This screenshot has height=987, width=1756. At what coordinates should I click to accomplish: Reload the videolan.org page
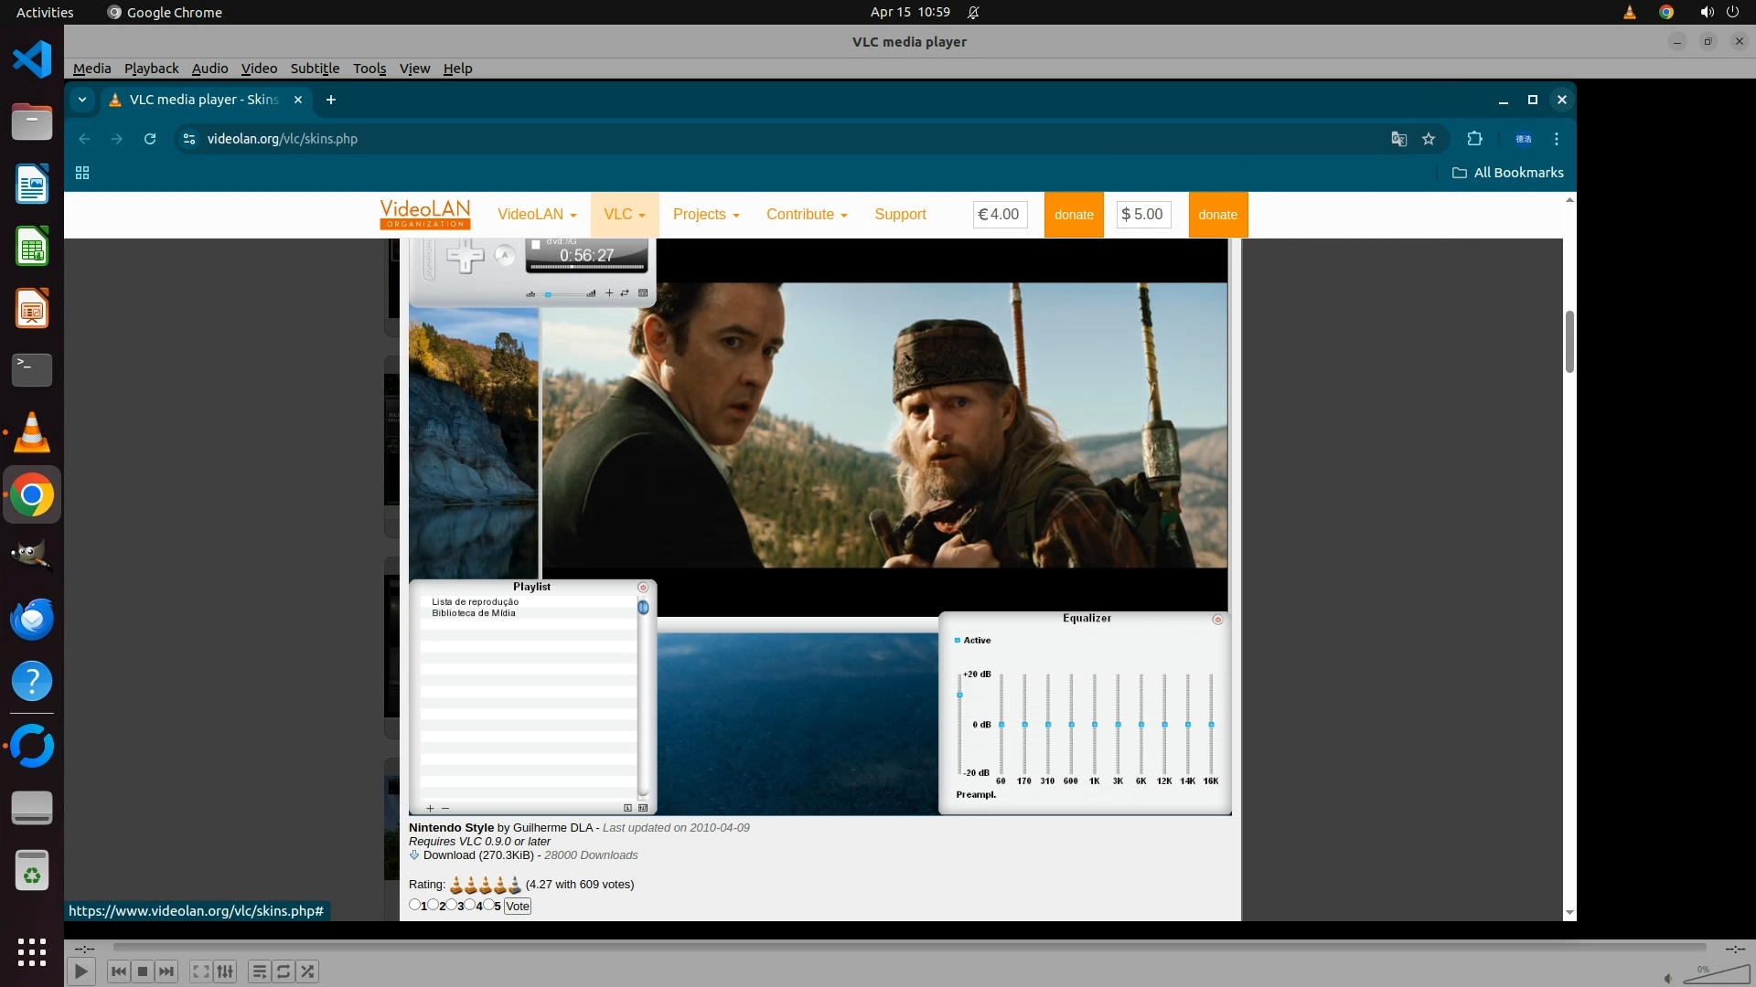150,139
